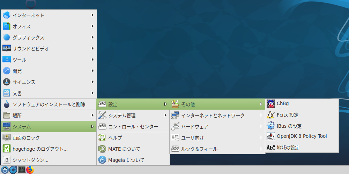Open the サイエンス menu category
The height and width of the screenshot is (174, 349).
[49, 82]
